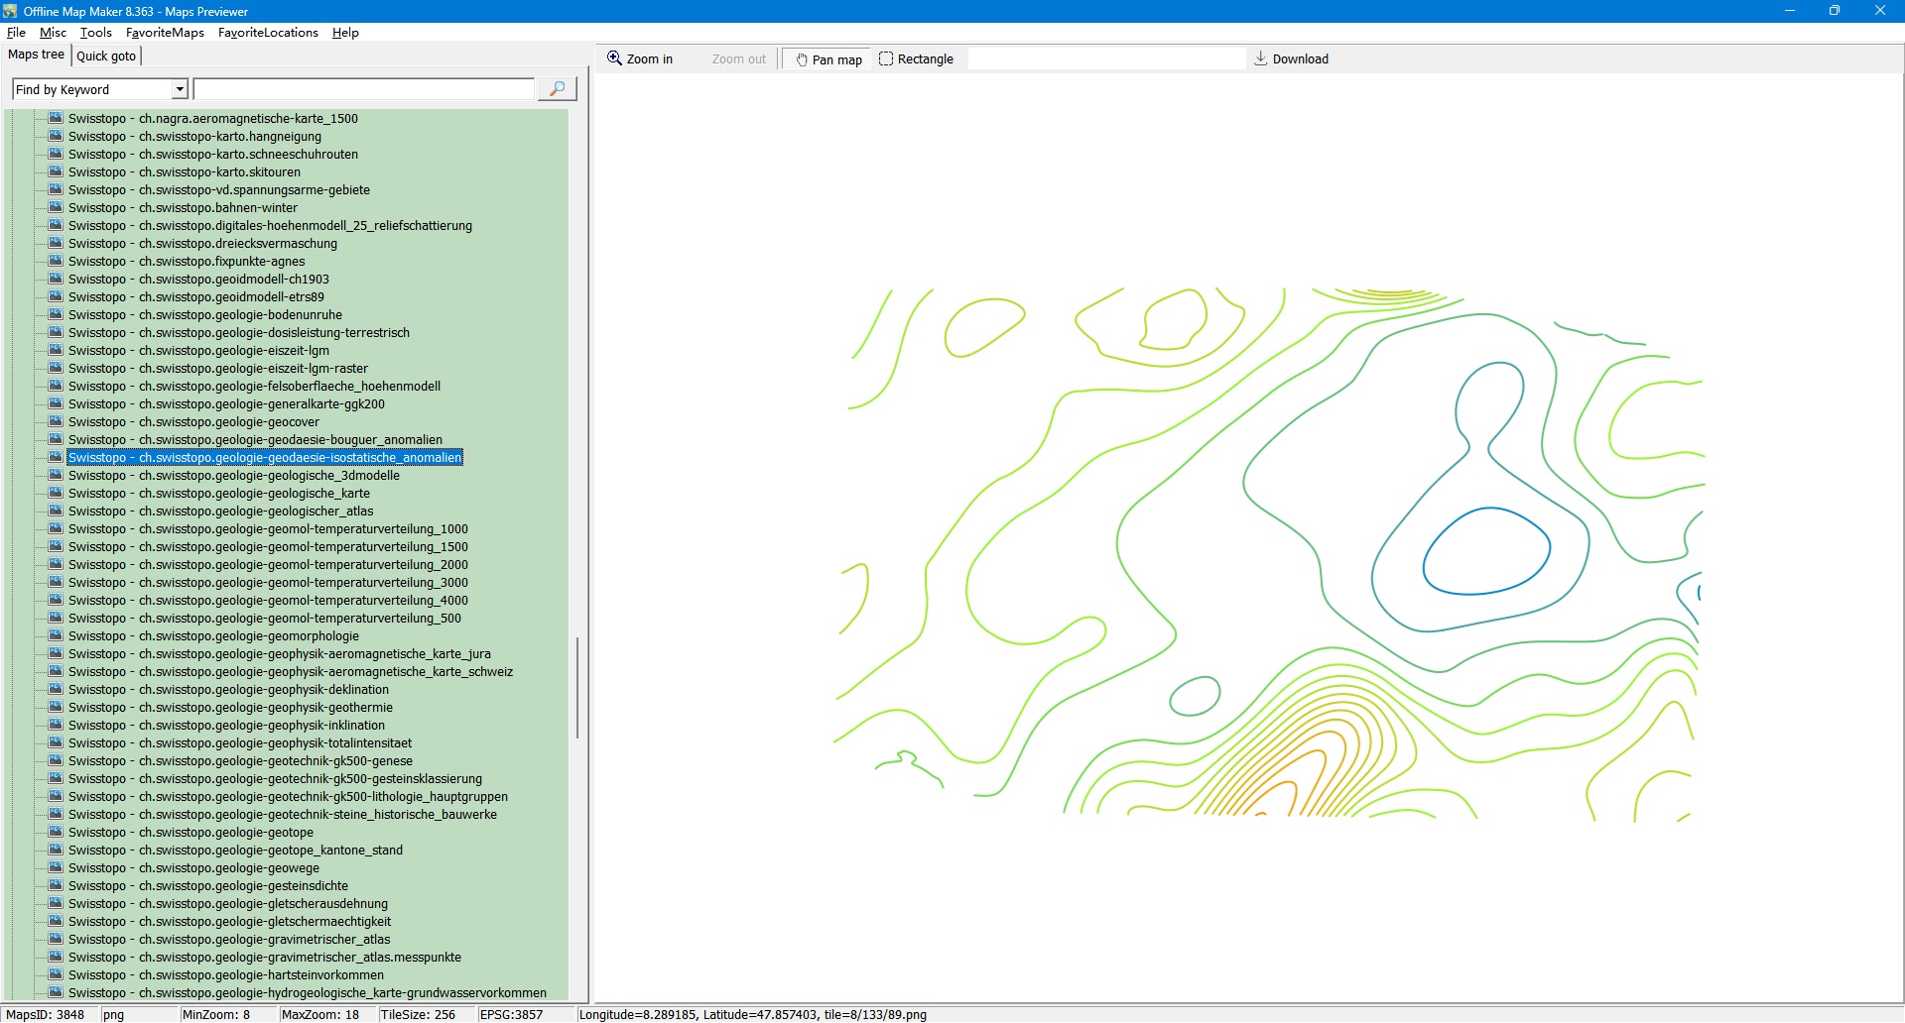
Task: Click map icon beside geologie-geocover entry
Action: coord(56,421)
